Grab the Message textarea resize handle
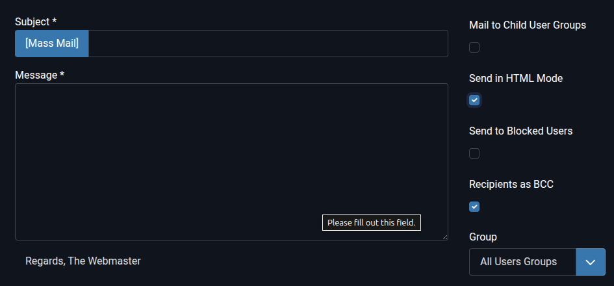The height and width of the screenshot is (286, 614). pos(445,237)
